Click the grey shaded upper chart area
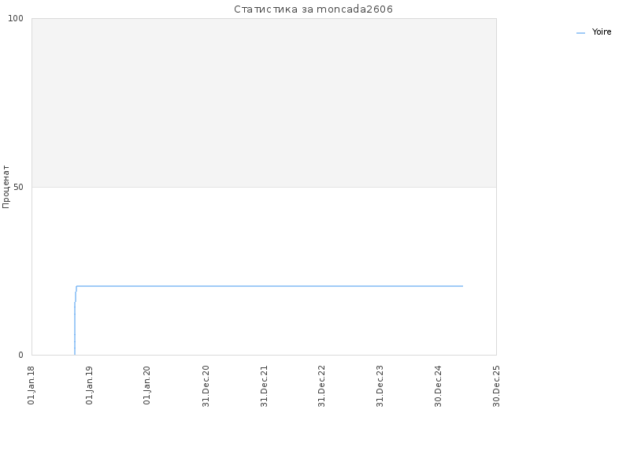The image size is (630, 473). pos(264,102)
